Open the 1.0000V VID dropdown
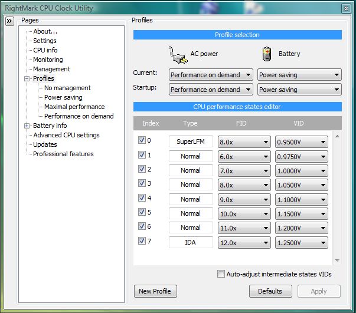This screenshot has height=313, width=356. pyautogui.click(x=302, y=171)
